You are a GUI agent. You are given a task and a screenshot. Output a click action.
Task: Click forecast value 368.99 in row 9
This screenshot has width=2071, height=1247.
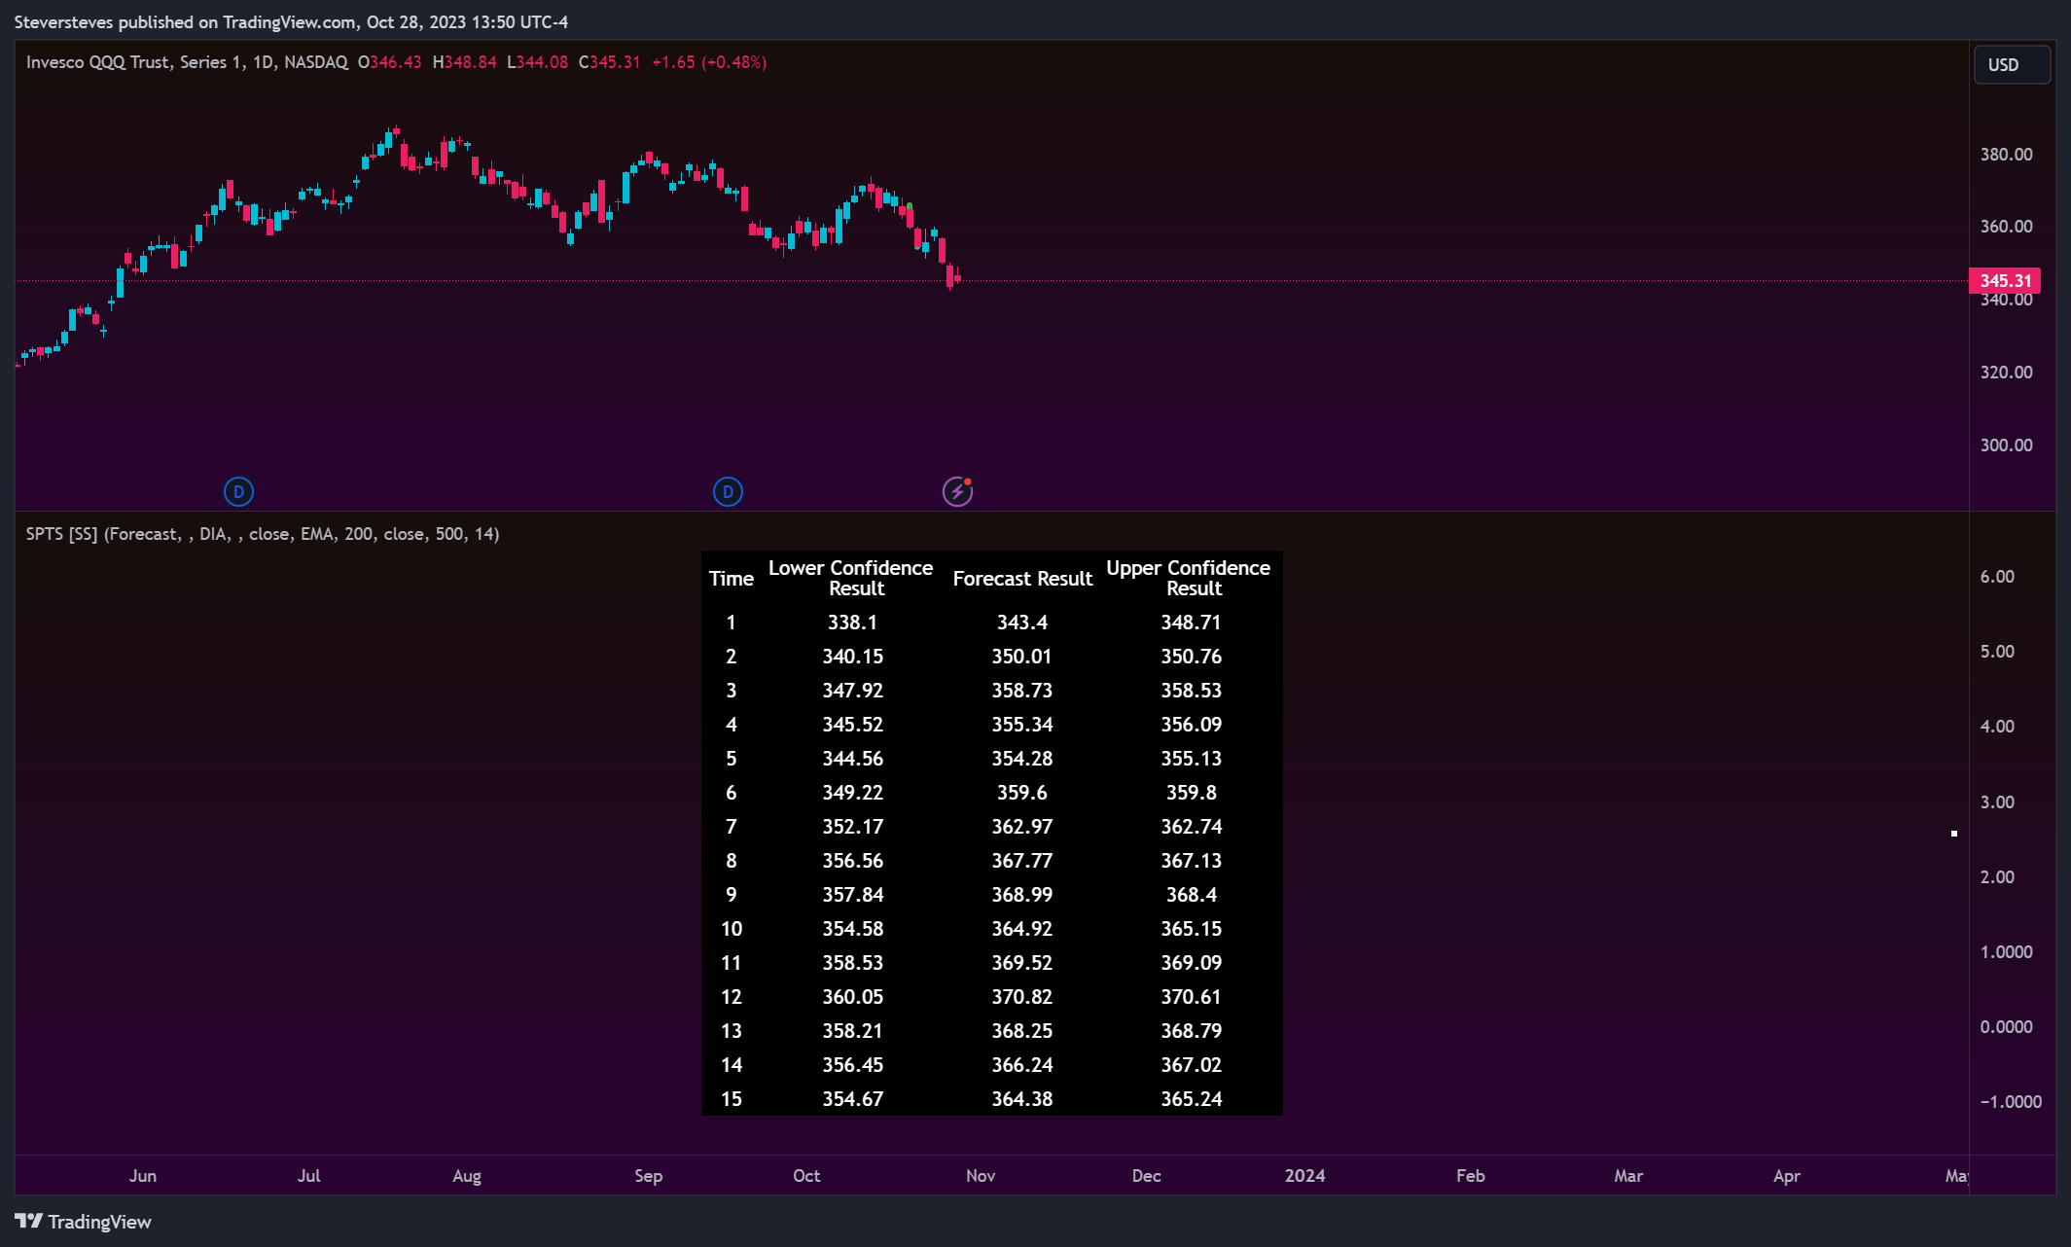pos(1022,895)
